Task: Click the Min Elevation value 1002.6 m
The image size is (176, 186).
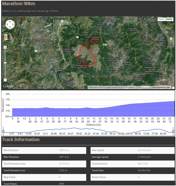Action: point(64,150)
